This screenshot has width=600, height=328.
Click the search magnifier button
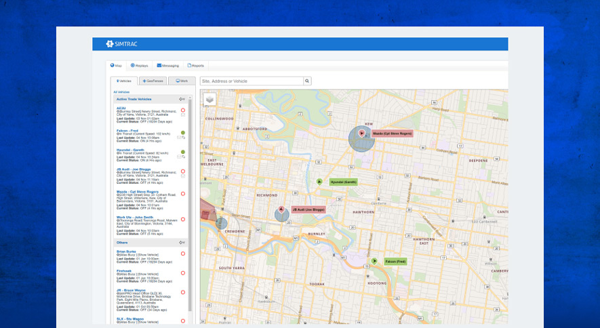coord(307,81)
